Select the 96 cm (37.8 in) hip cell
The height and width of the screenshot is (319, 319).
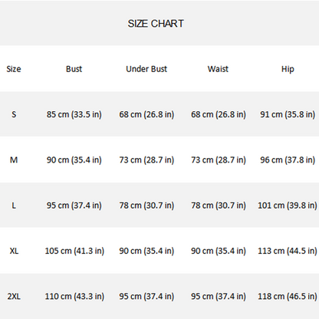point(288,160)
